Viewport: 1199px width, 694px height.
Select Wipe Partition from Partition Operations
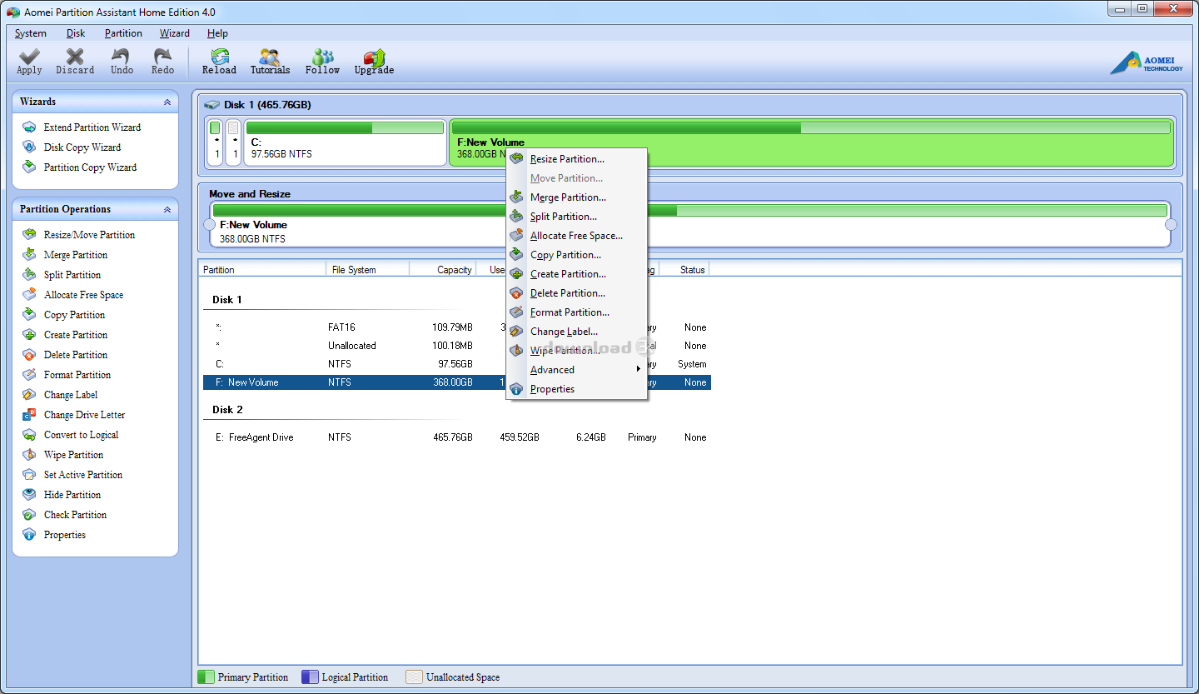coord(72,454)
